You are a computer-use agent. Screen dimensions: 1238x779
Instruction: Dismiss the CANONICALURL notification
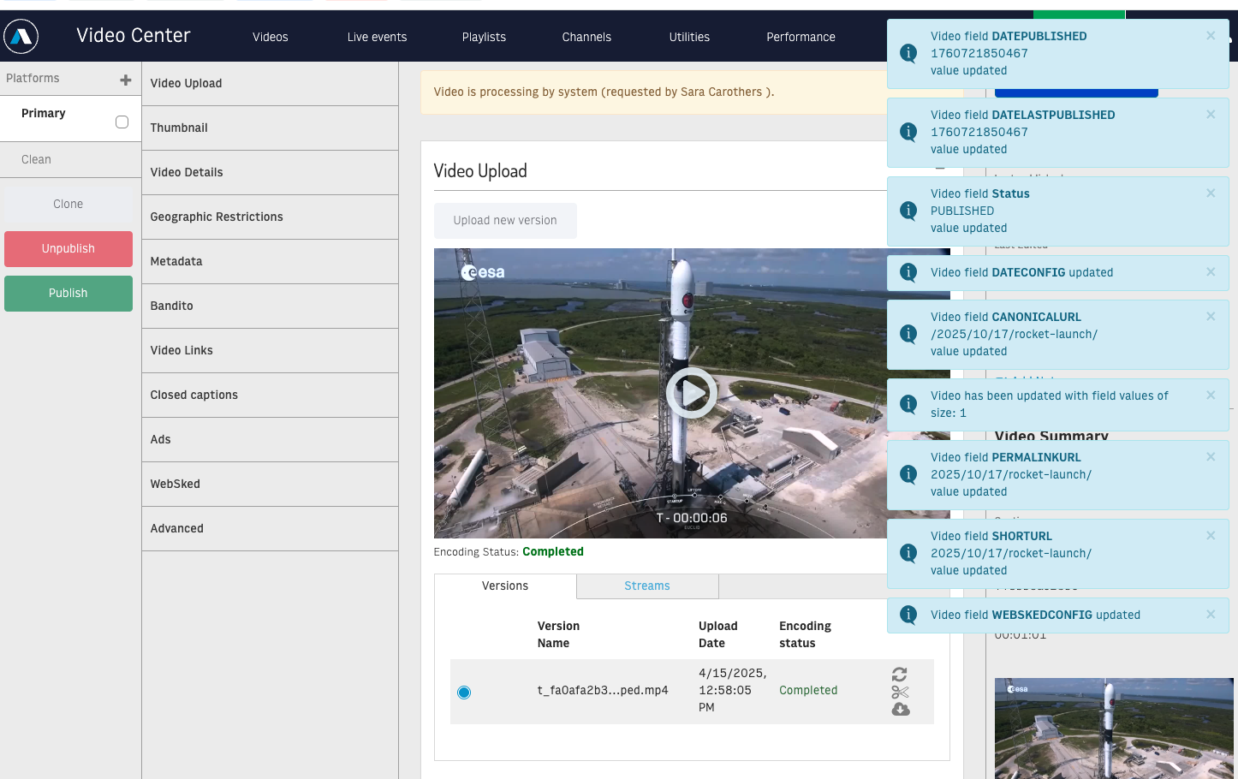[x=1211, y=317]
